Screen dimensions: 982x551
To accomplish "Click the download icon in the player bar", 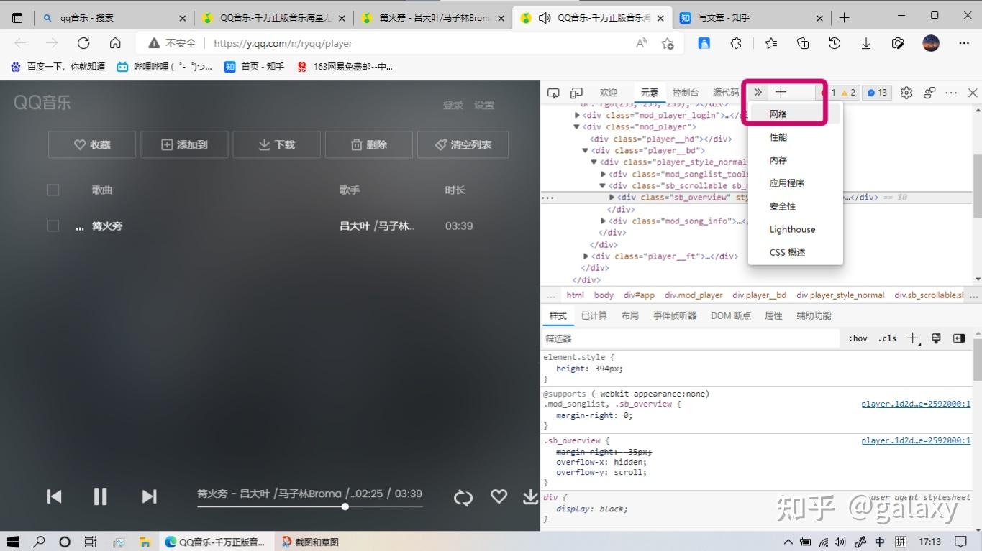I will click(530, 496).
